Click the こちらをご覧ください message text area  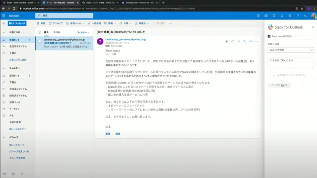pyautogui.click(x=291, y=63)
